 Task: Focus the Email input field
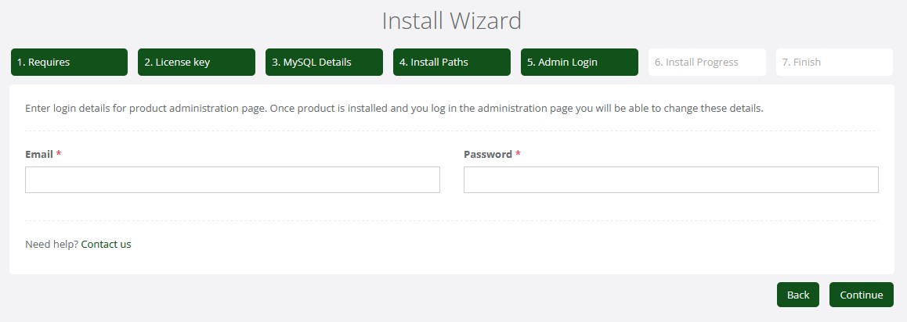[x=233, y=180]
